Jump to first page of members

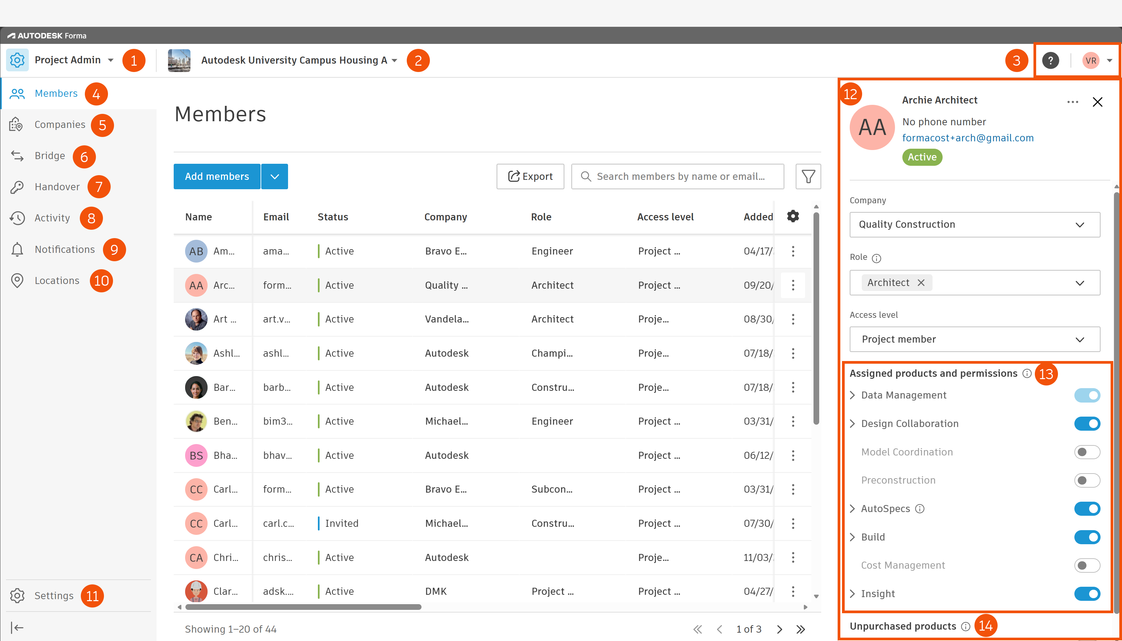coord(697,629)
